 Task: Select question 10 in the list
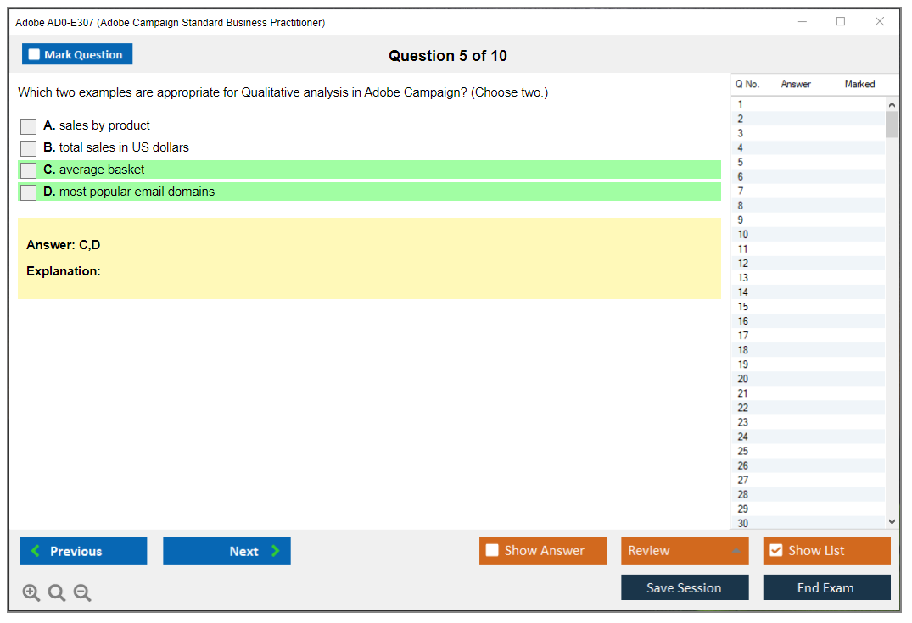pos(743,235)
